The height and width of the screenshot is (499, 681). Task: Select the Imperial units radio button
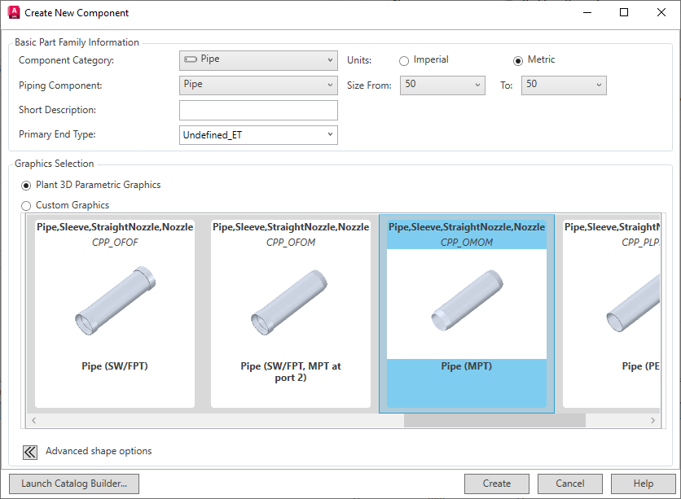click(404, 59)
